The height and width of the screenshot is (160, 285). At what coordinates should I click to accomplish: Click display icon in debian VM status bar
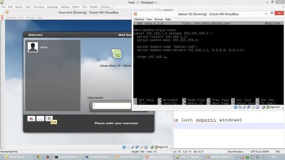[x=257, y=107]
